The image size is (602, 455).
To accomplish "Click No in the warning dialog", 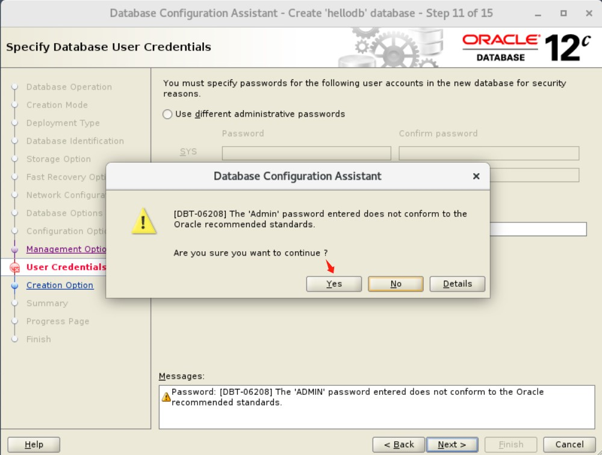I will click(396, 284).
